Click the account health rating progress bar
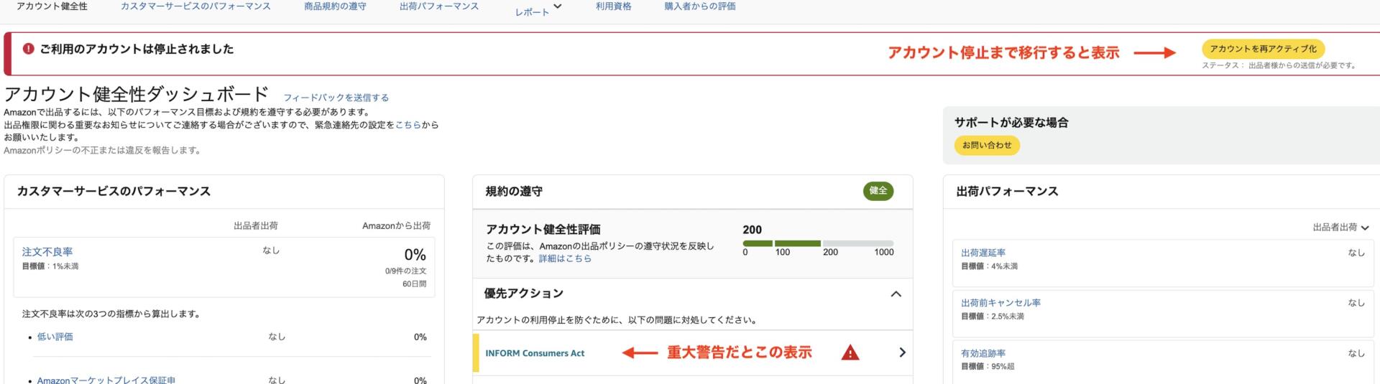Viewport: 1380px width, 384px height. [x=818, y=243]
